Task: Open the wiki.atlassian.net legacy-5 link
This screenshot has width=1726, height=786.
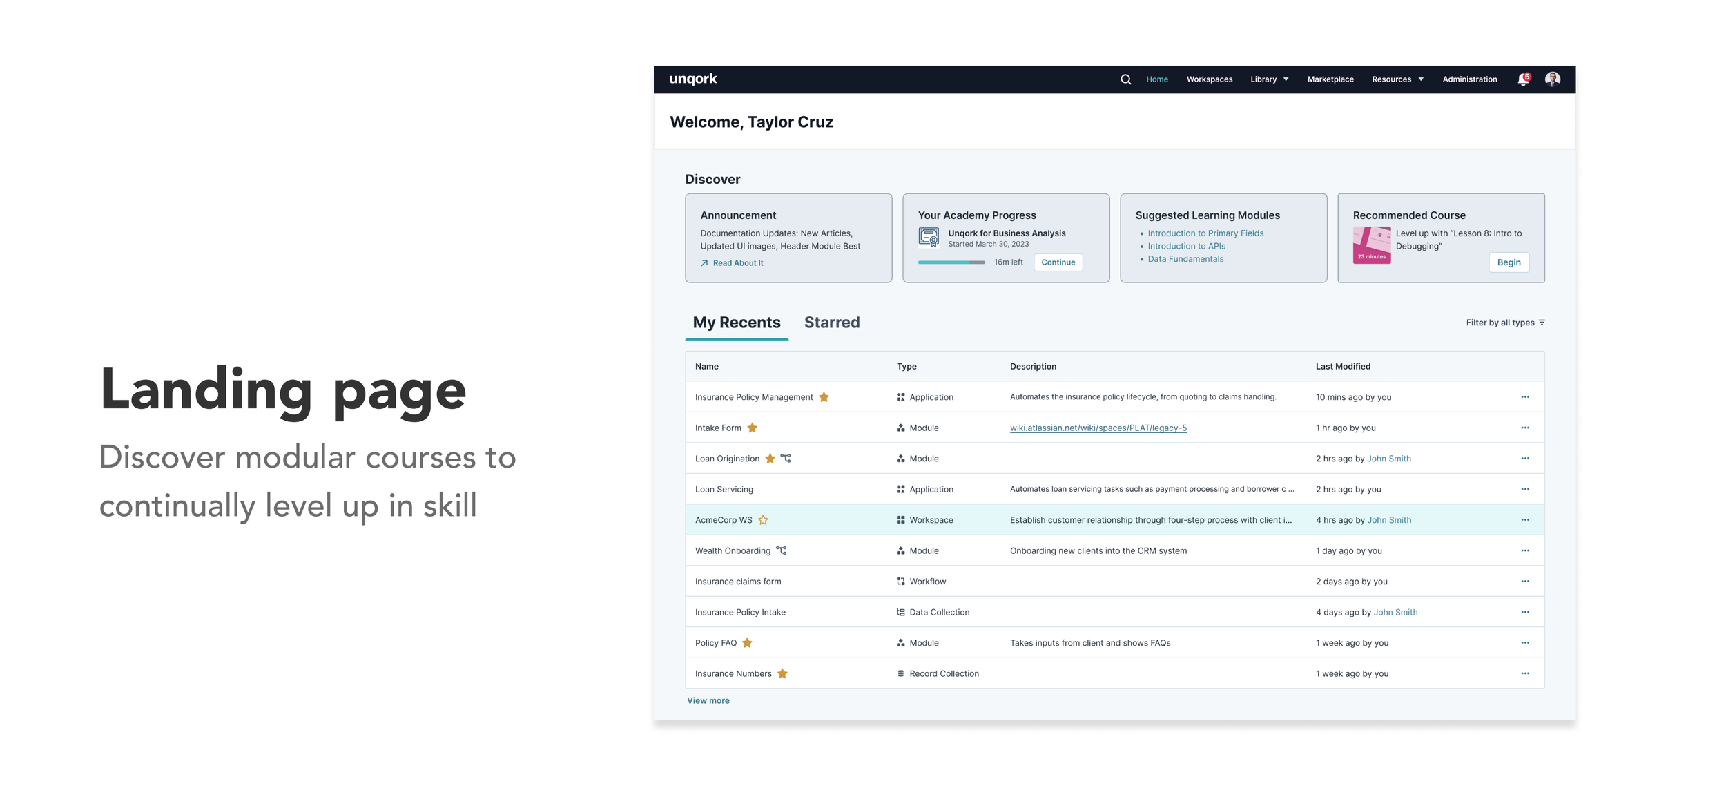Action: point(1098,428)
